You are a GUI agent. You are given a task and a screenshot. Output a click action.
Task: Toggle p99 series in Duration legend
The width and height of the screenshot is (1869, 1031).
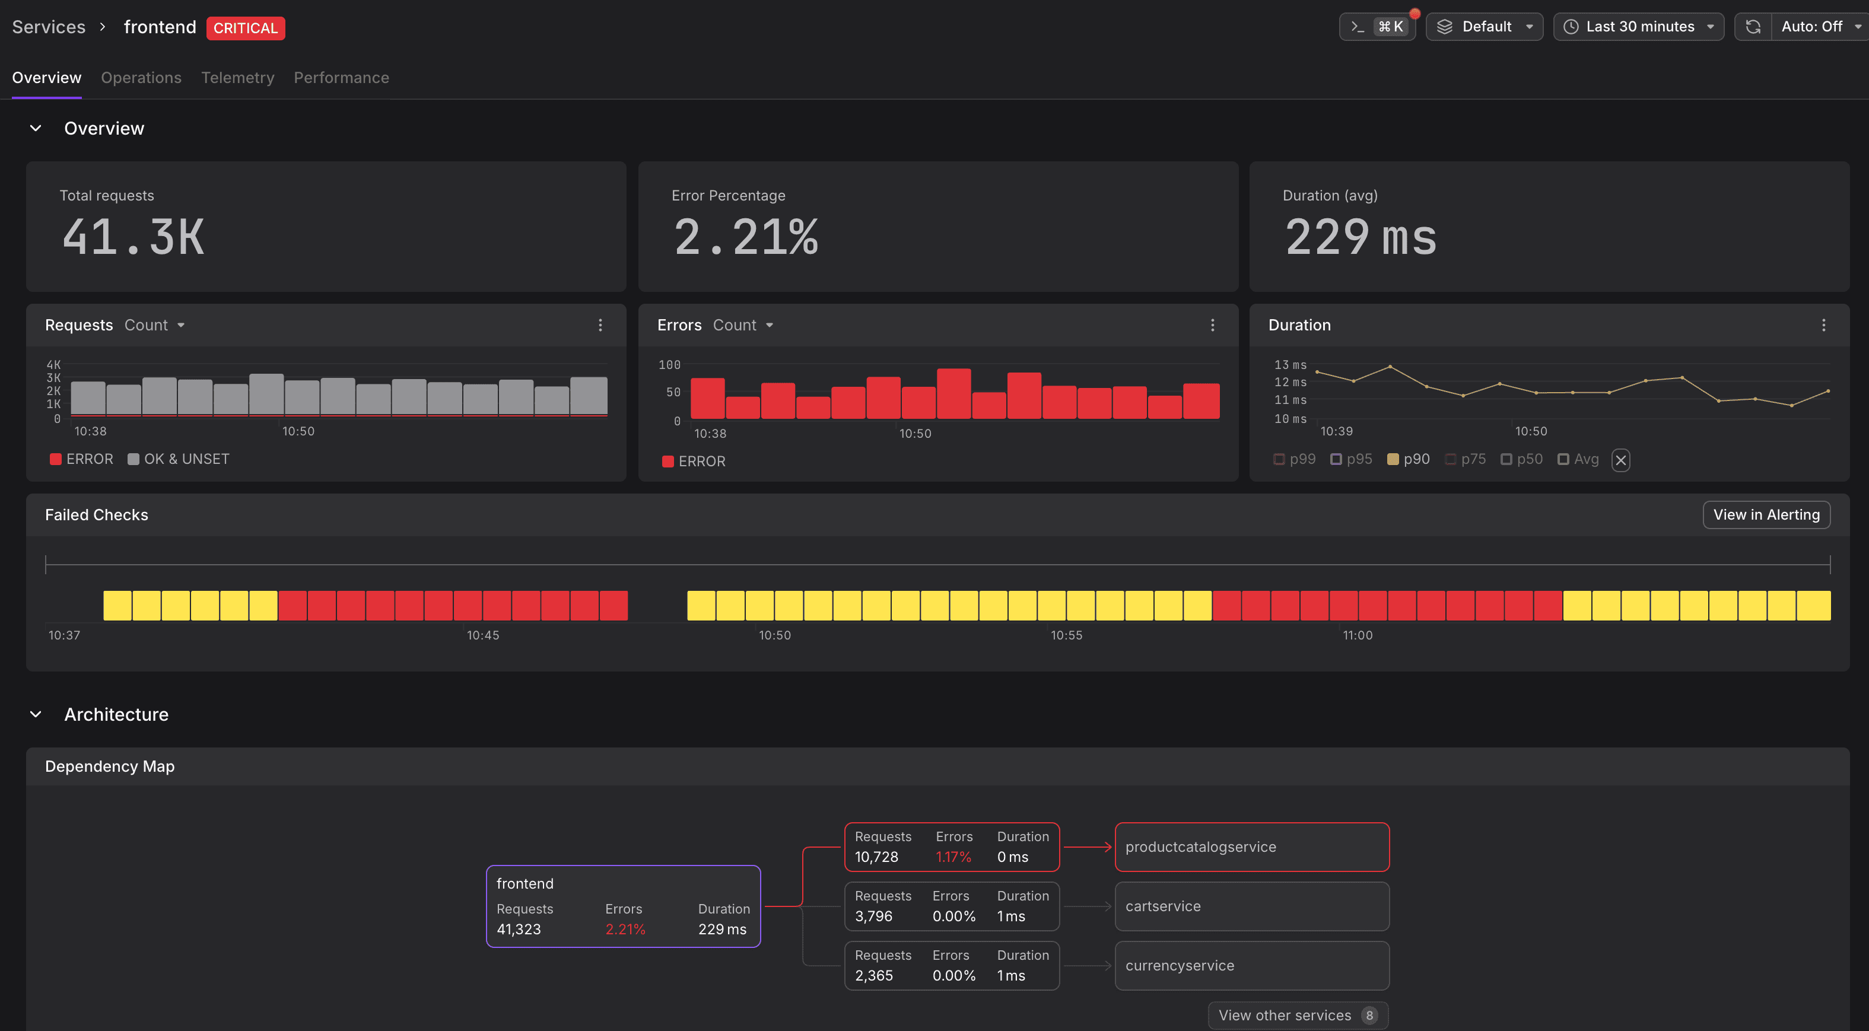(x=1295, y=459)
